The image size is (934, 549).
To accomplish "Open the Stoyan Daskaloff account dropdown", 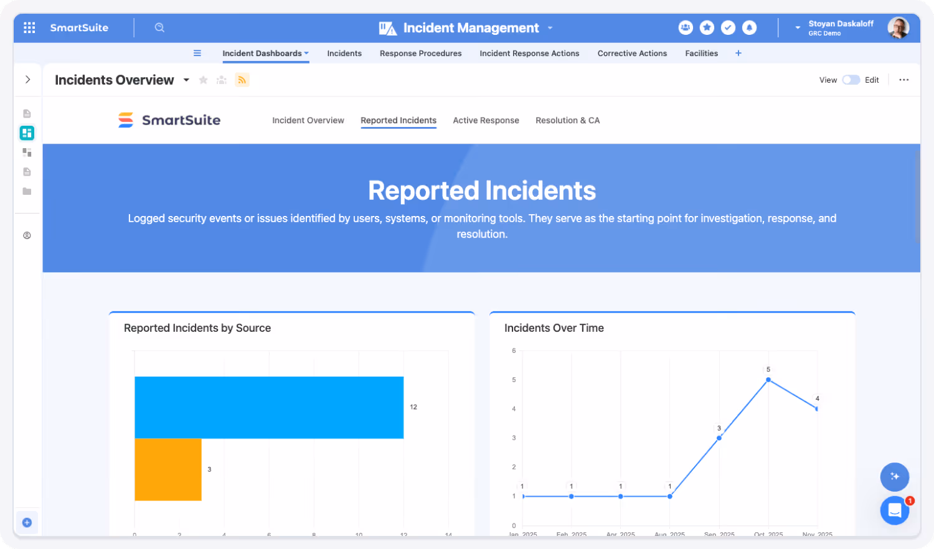I will click(798, 28).
